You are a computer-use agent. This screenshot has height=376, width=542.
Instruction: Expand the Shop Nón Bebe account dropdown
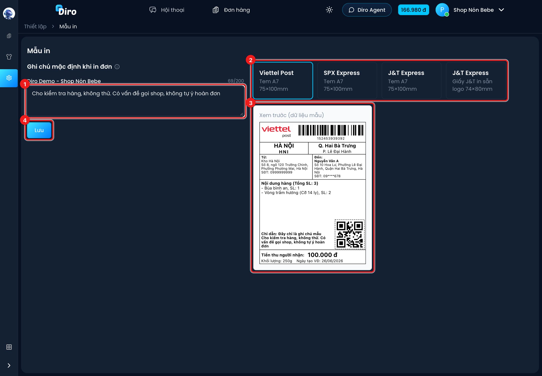[x=479, y=10]
